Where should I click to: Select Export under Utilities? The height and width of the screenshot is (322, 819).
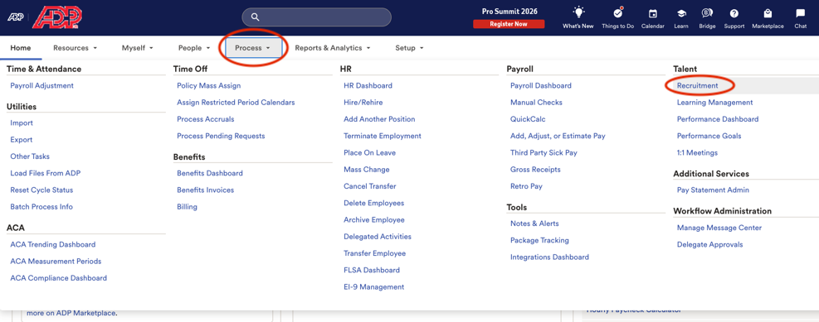(x=22, y=140)
